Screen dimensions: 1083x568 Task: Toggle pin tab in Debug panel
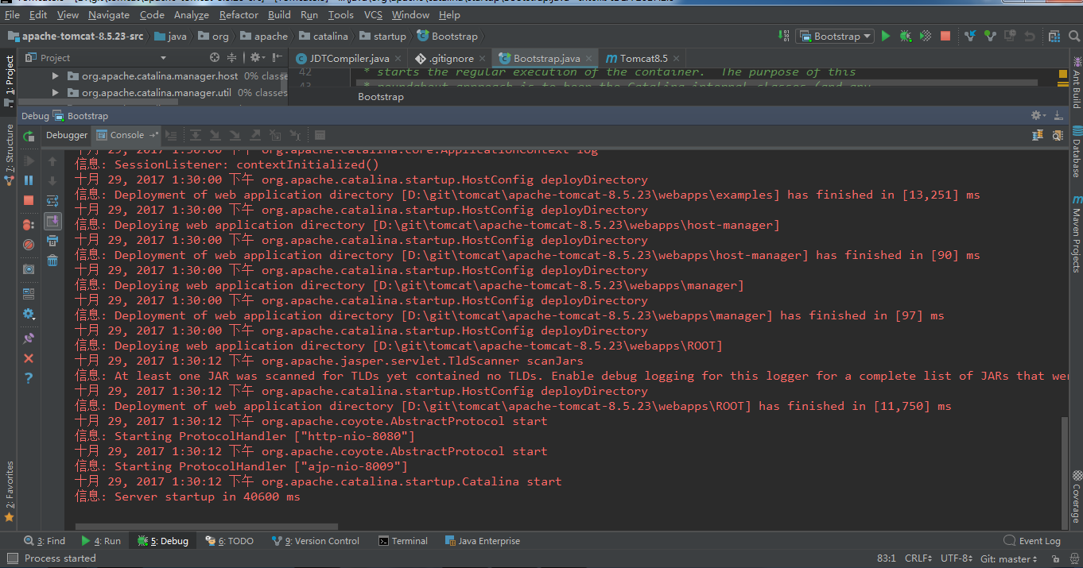point(29,338)
